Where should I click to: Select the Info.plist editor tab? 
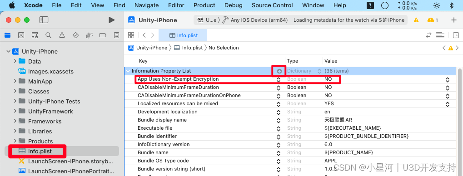[183, 35]
